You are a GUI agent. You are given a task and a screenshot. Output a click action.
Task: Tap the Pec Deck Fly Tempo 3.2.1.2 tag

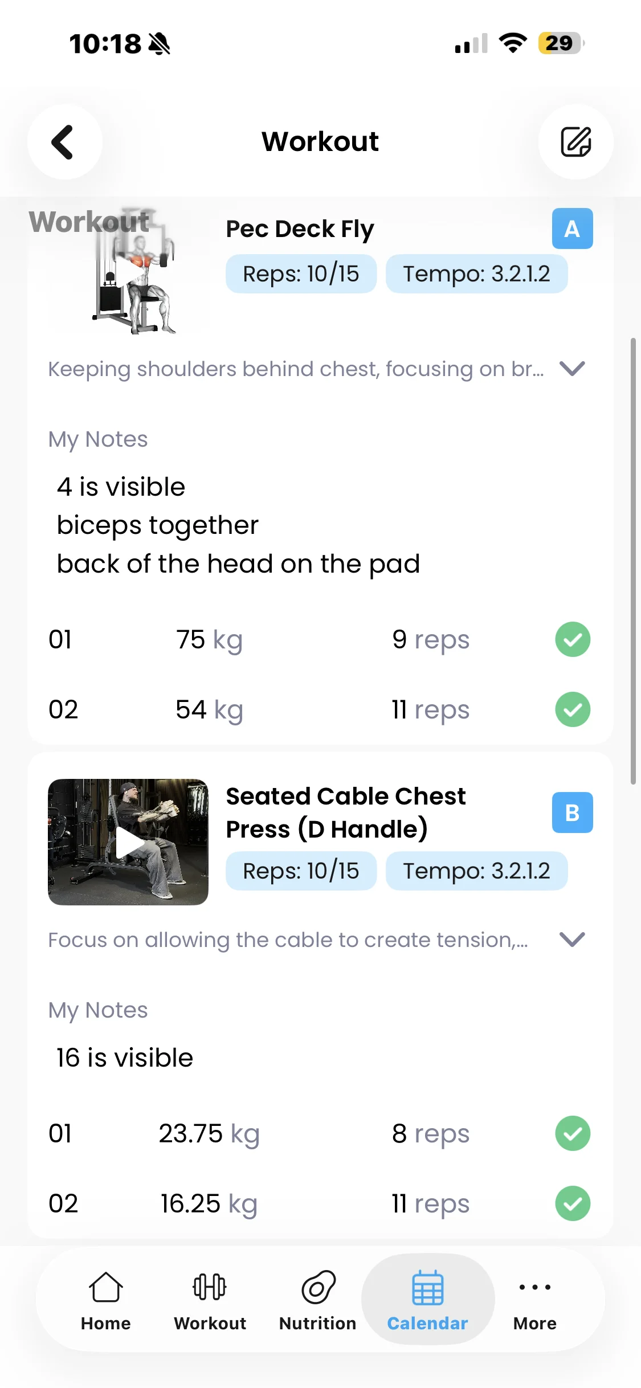pyautogui.click(x=476, y=273)
